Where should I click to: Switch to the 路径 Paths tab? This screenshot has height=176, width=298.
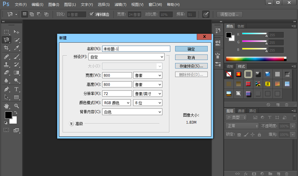click(x=253, y=111)
